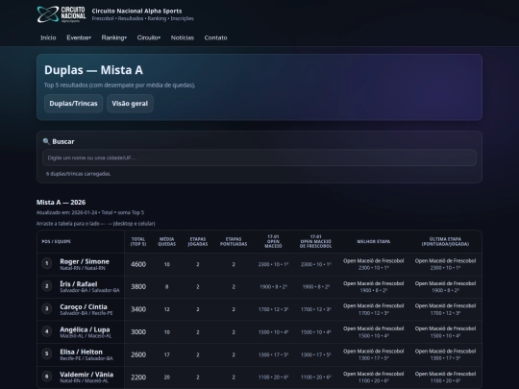The image size is (519, 389).
Task: Click the Mista A — 2026 heading
Action: (x=61, y=202)
